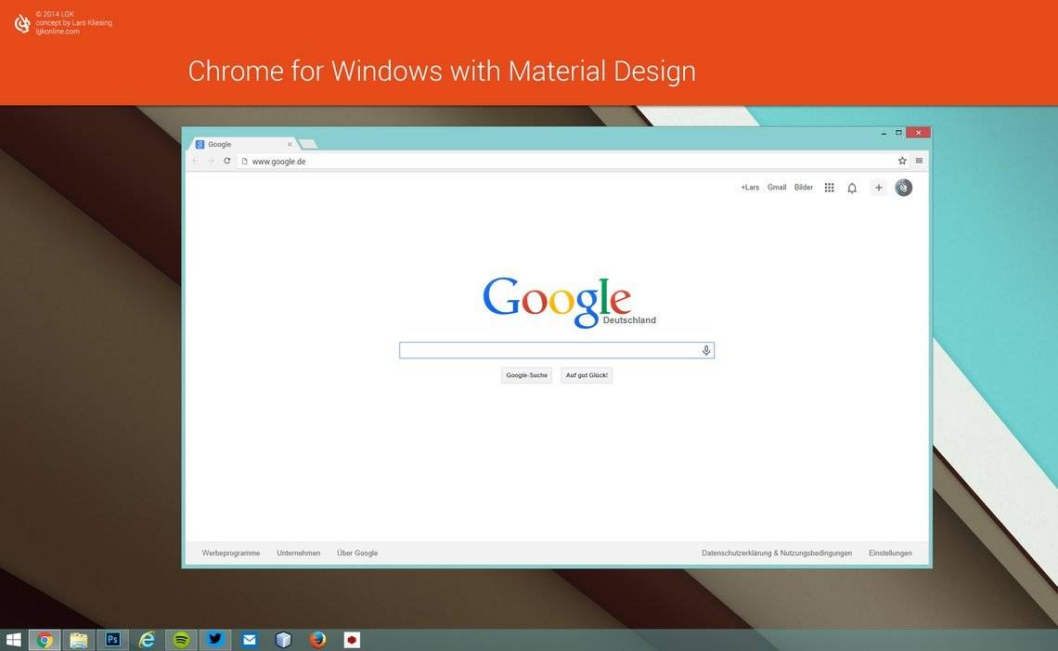Click the Google-Suche button
The height and width of the screenshot is (651, 1058).
click(x=526, y=375)
